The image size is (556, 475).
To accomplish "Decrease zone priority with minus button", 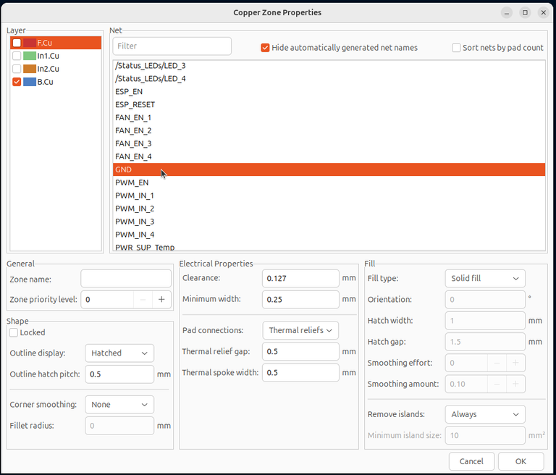I will coord(143,299).
